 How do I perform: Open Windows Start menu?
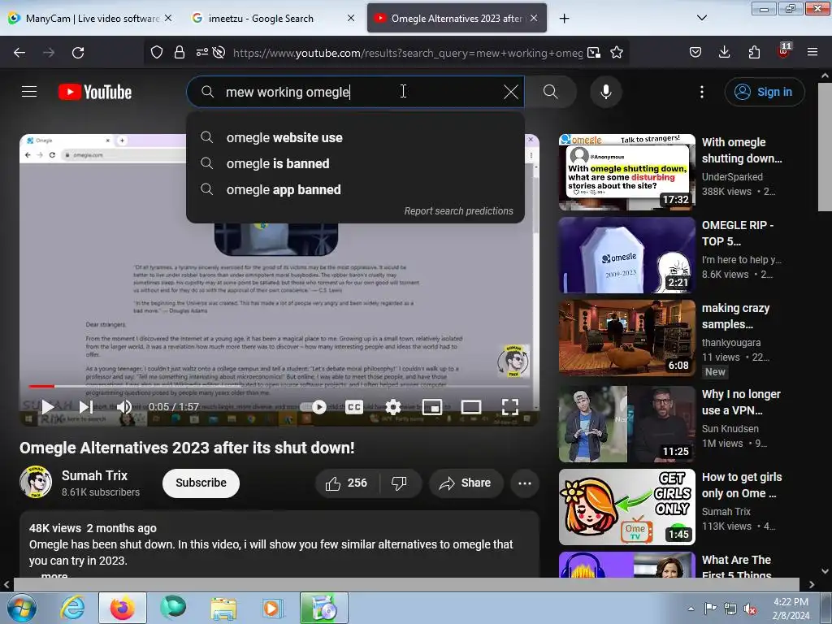point(21,608)
